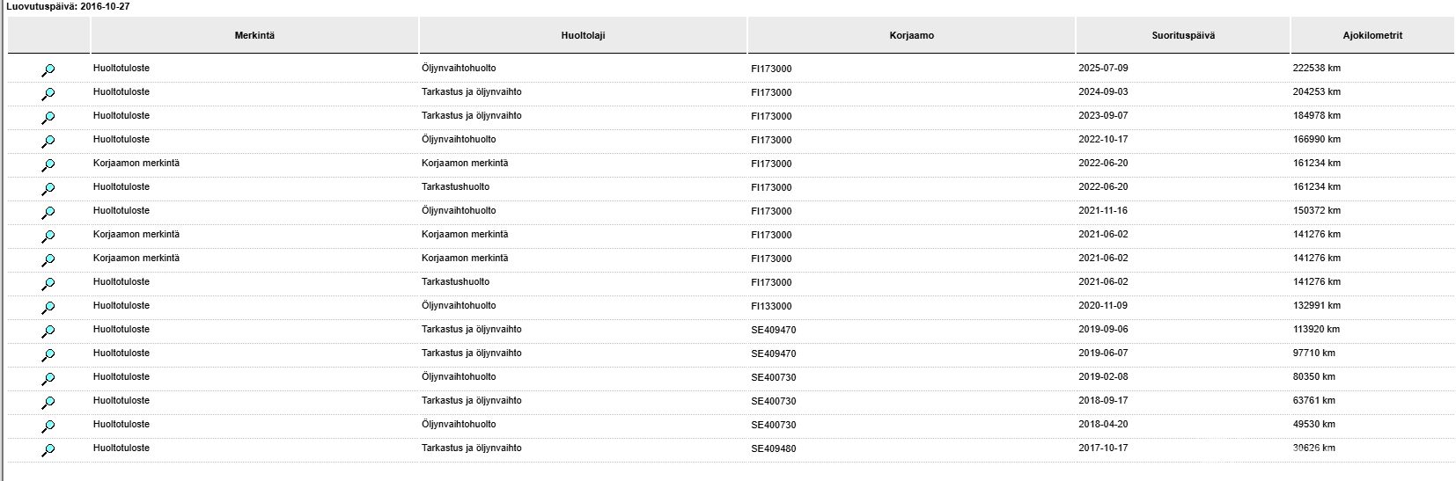The width and height of the screenshot is (1456, 481).
Task: Select the SE409480 workshop cell
Action: pyautogui.click(x=773, y=448)
